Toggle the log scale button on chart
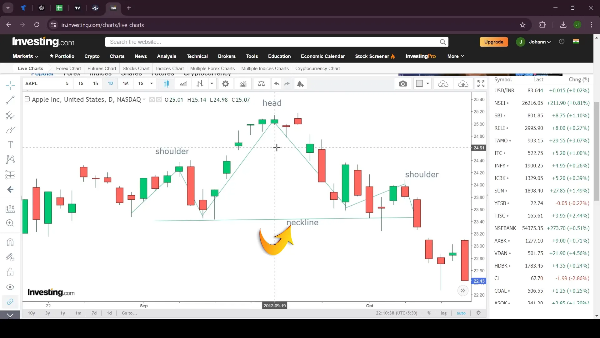 [x=443, y=313]
